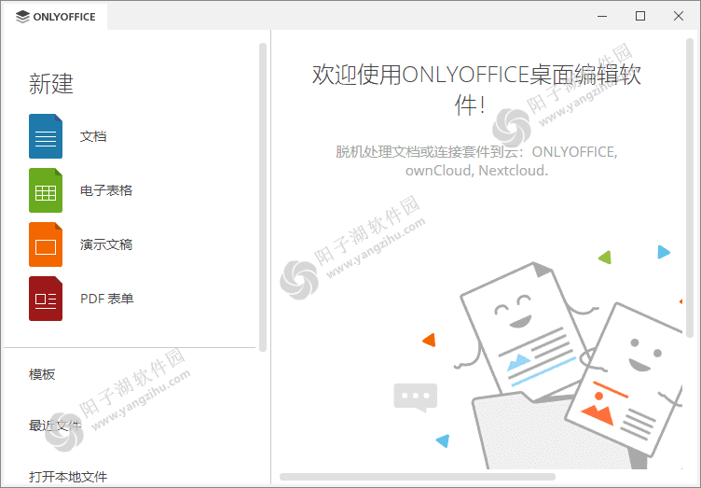The height and width of the screenshot is (488, 701).
Task: Click the red PDF form icon
Action: click(x=46, y=299)
